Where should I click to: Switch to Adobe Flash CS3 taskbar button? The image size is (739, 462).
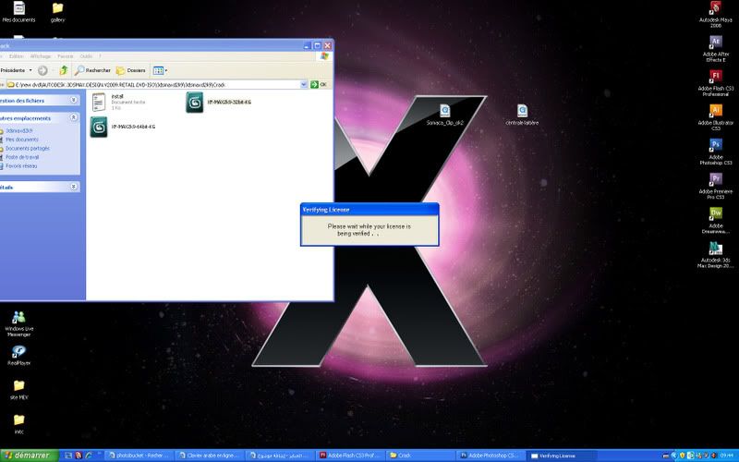coord(350,456)
